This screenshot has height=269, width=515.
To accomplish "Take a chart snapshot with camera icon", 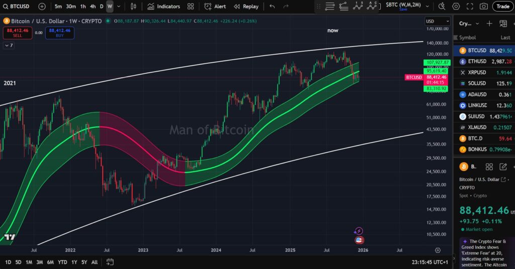I will tap(483, 6).
